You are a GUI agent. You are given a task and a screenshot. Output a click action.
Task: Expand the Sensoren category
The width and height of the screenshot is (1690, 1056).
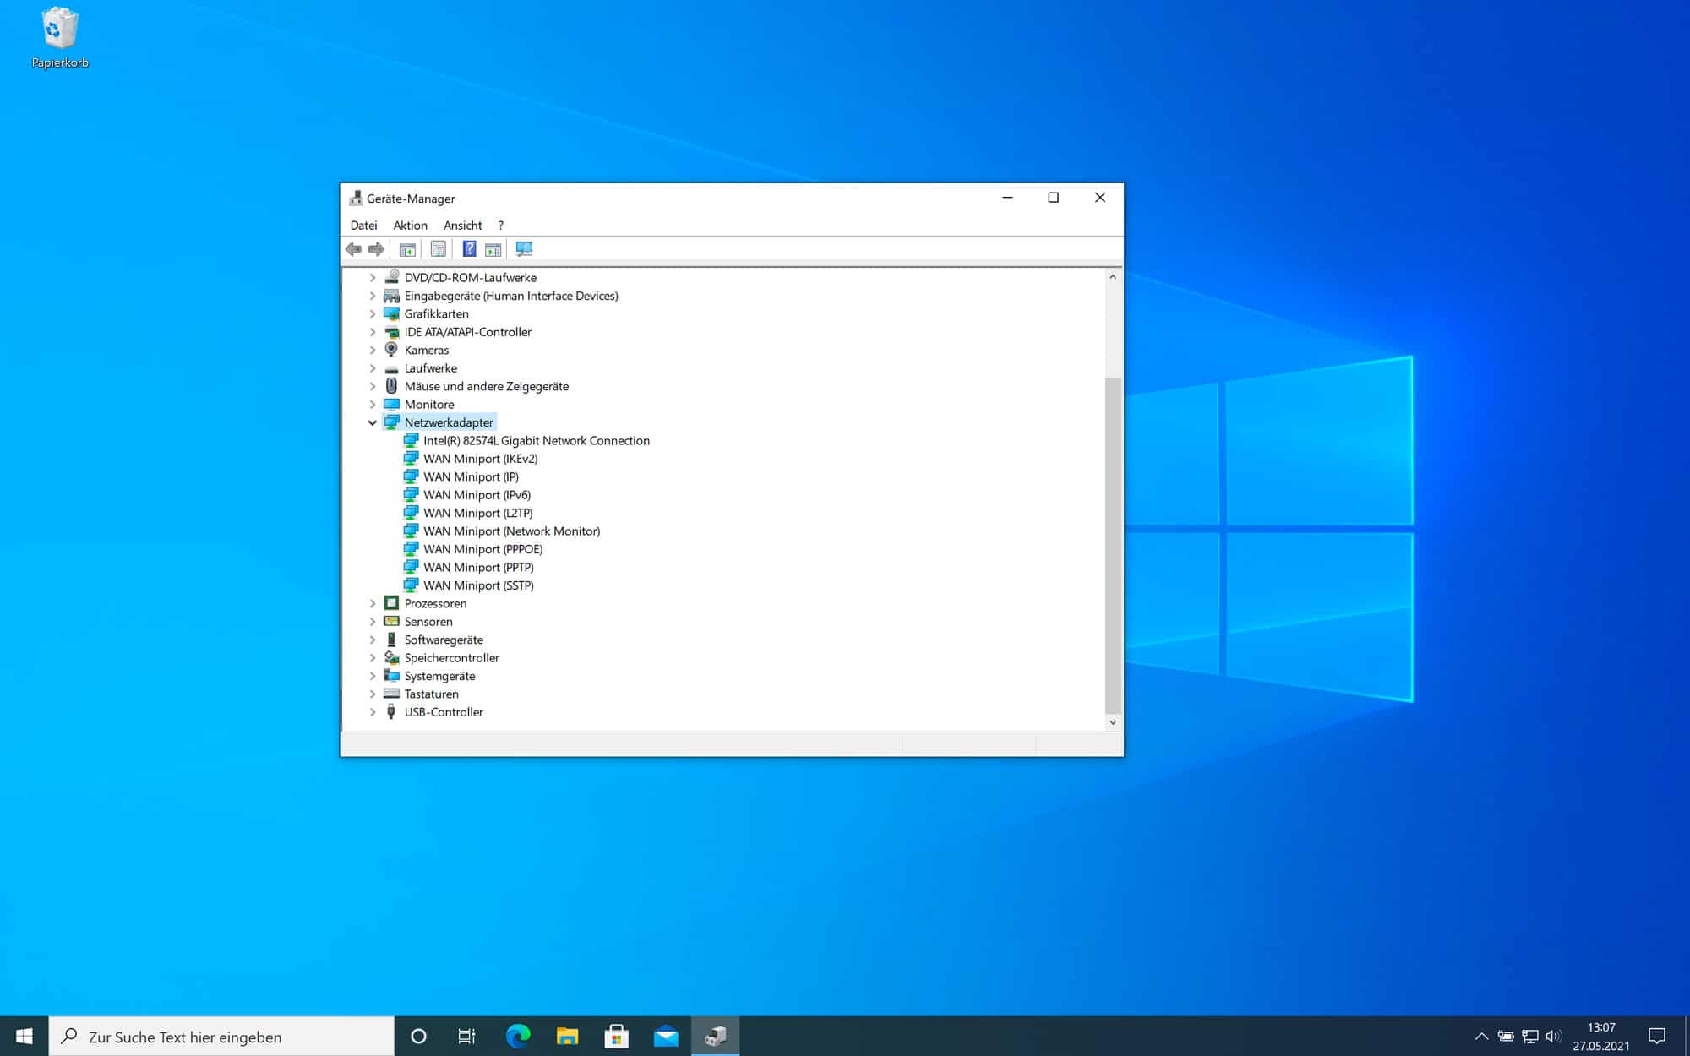373,622
